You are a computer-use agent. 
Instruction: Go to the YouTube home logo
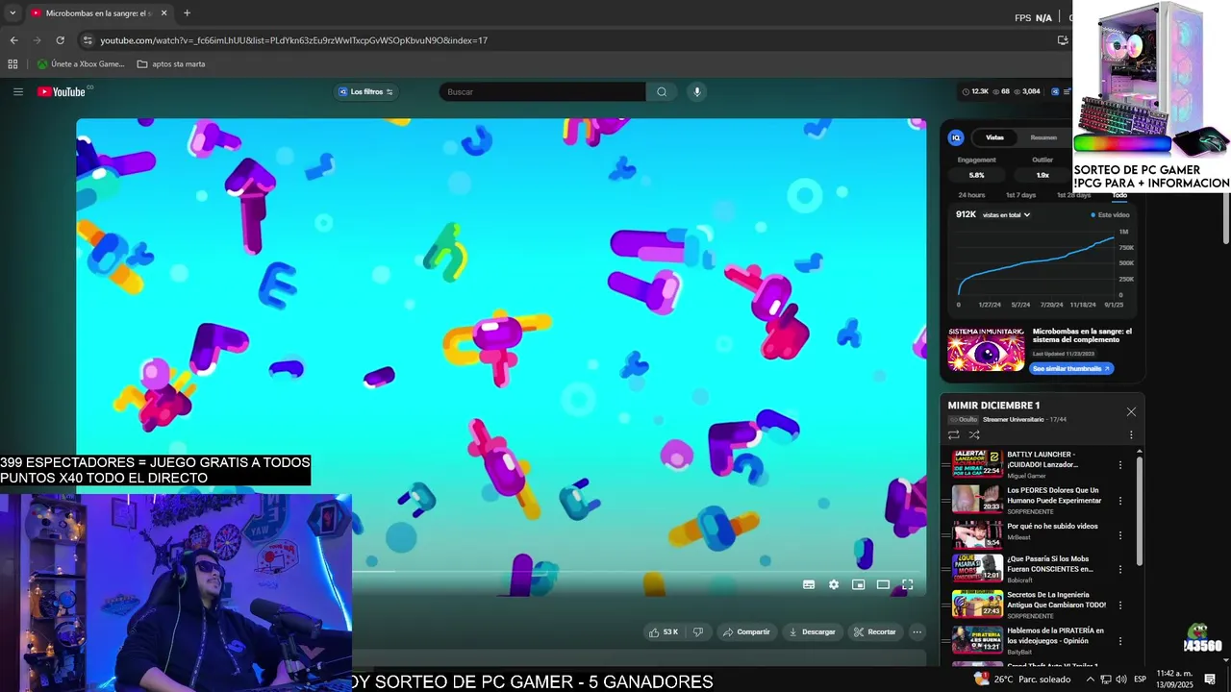[x=62, y=91]
